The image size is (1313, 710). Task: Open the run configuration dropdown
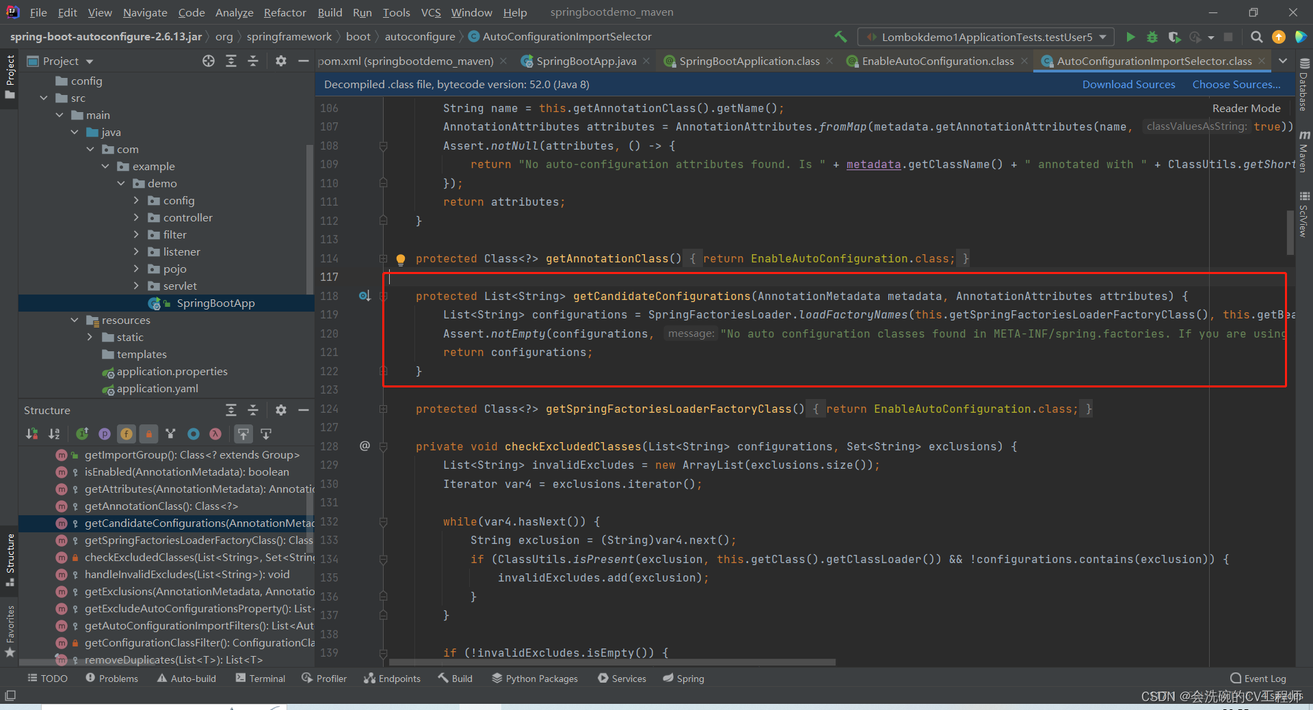pyautogui.click(x=986, y=37)
